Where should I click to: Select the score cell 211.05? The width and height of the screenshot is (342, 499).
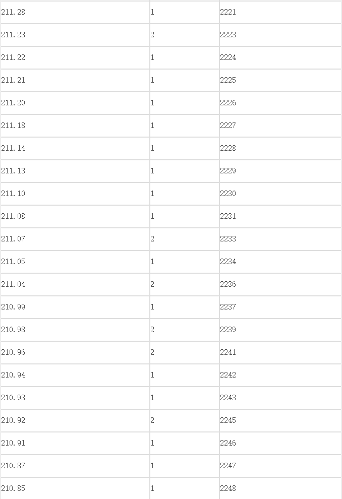75,262
